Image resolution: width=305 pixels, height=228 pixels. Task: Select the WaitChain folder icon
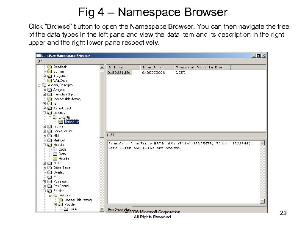[50, 81]
